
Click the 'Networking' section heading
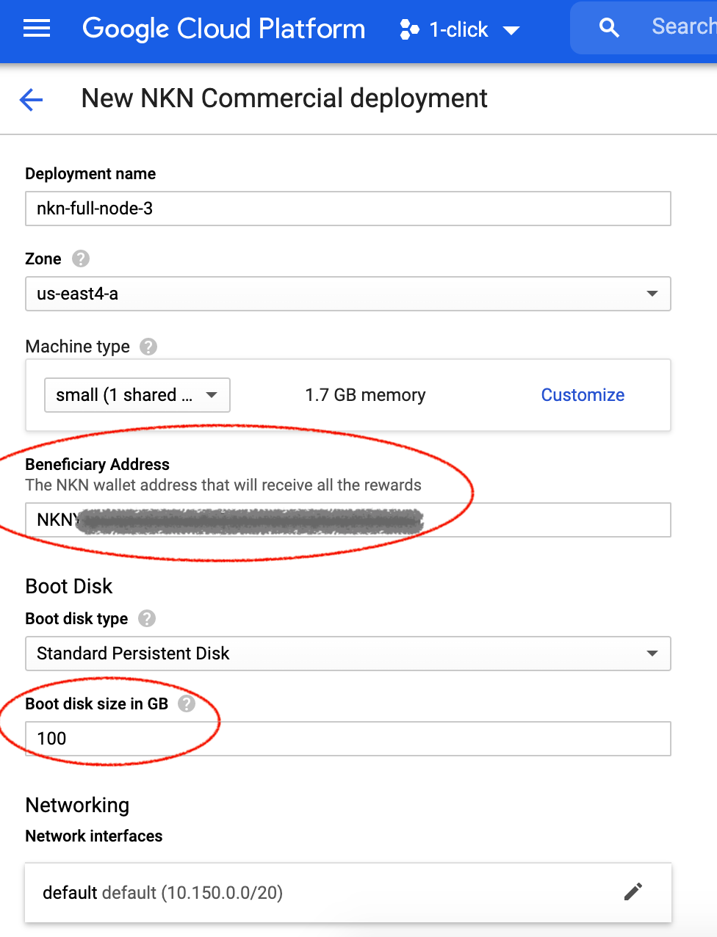point(77,806)
